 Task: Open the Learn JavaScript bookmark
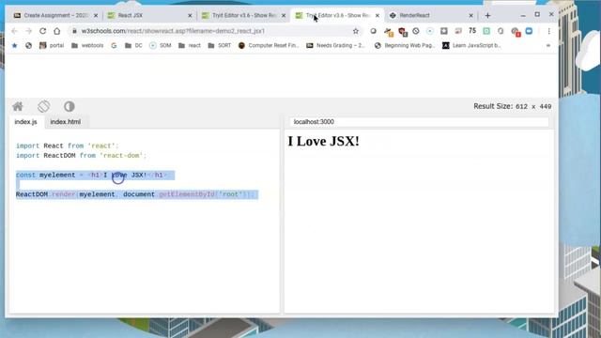pyautogui.click(x=471, y=45)
